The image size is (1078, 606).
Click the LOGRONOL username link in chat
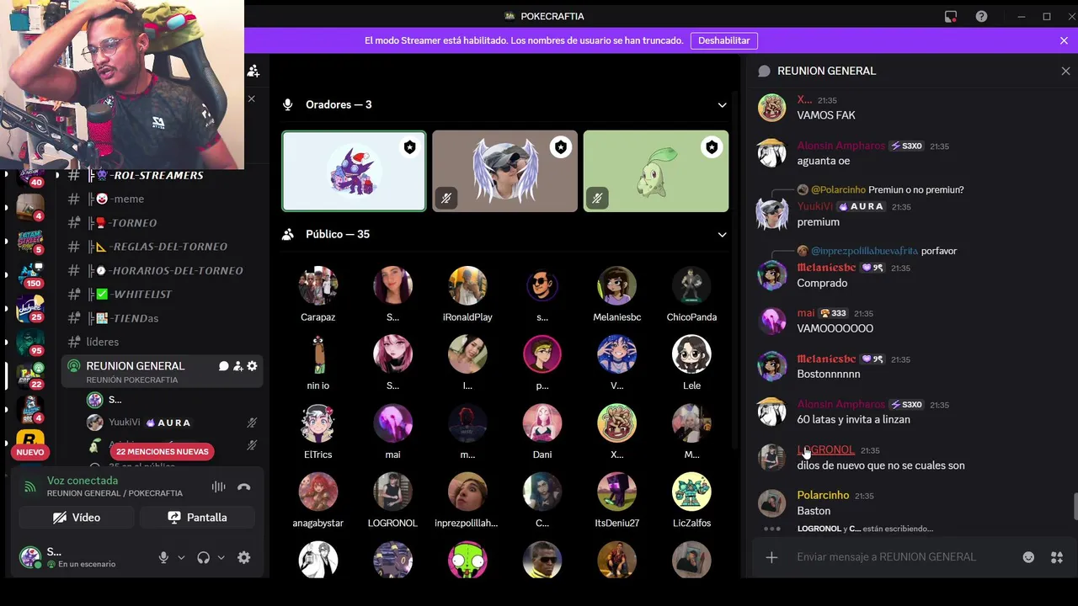pos(825,450)
